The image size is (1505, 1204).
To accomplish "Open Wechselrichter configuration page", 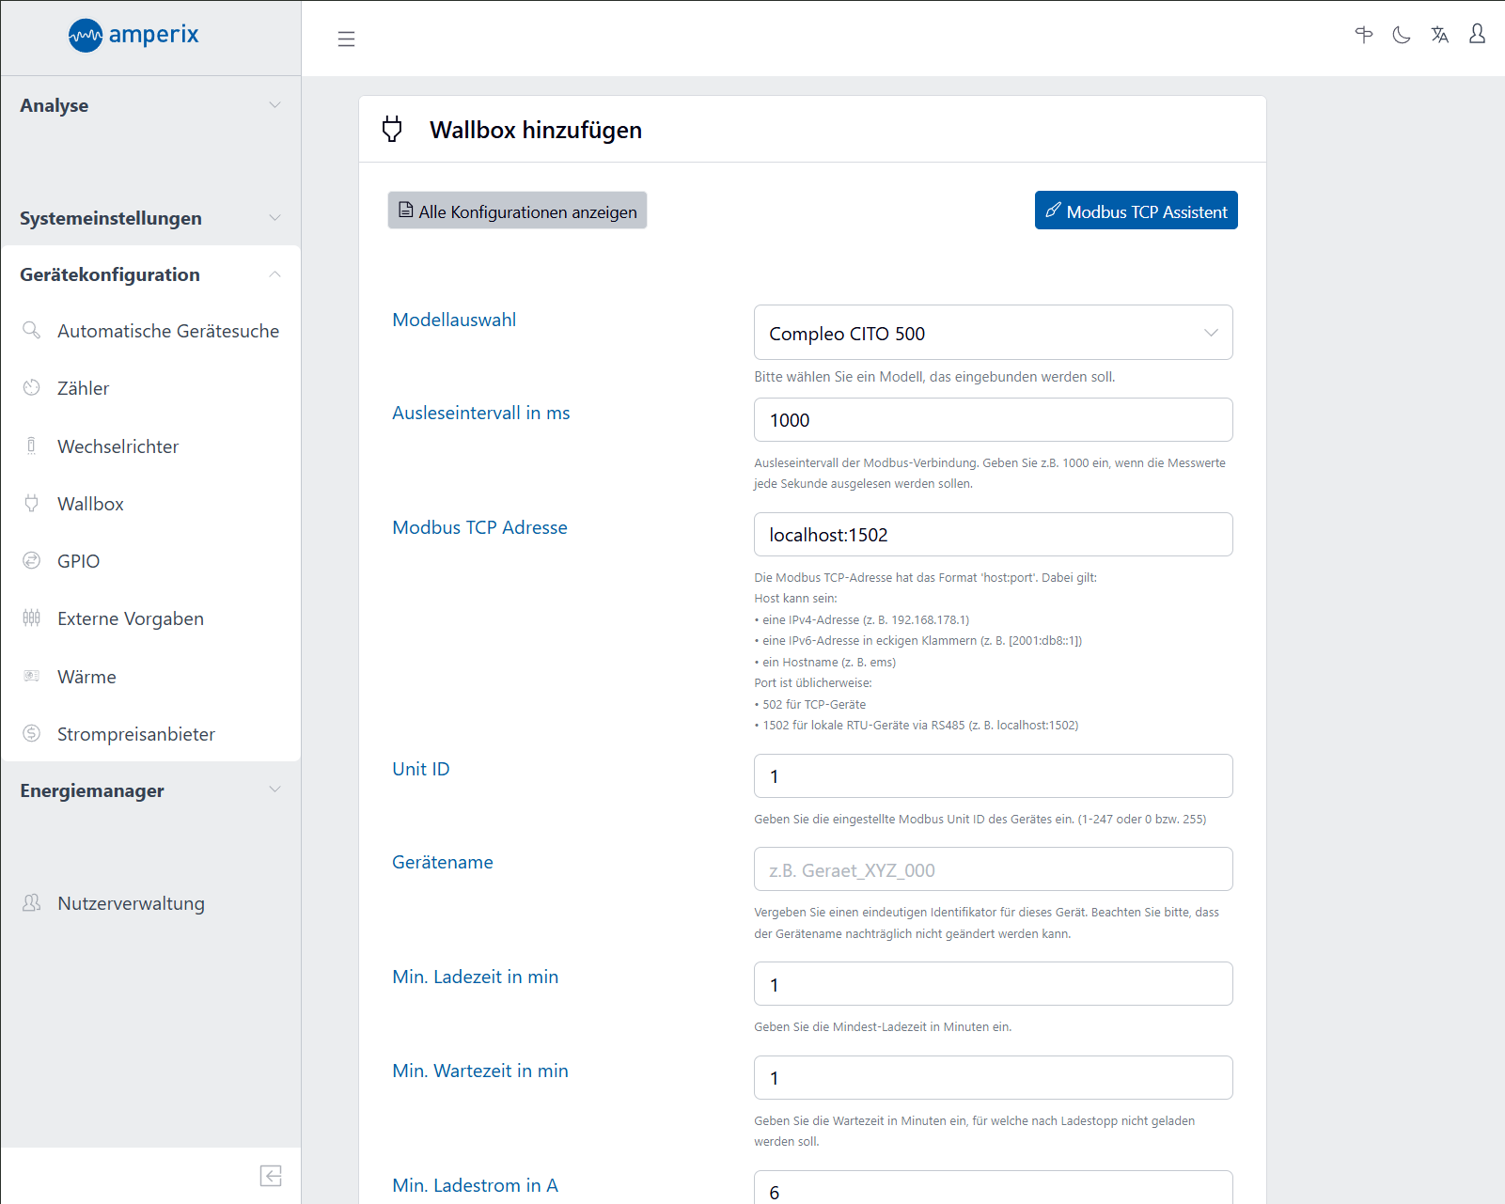I will 118,446.
